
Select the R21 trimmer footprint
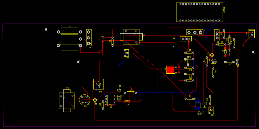pyautogui.click(x=211, y=110)
